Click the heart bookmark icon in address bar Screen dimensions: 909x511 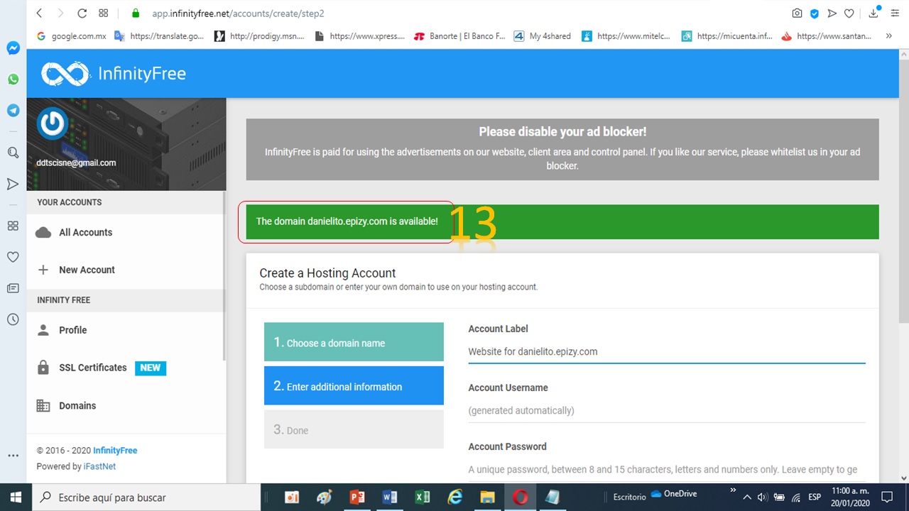pyautogui.click(x=849, y=13)
